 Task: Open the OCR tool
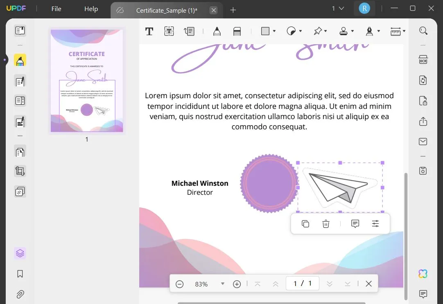coord(423,59)
